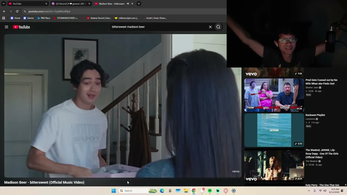Open the RBX.Place bookmark
This screenshot has height=195, width=347.
pos(43,18)
